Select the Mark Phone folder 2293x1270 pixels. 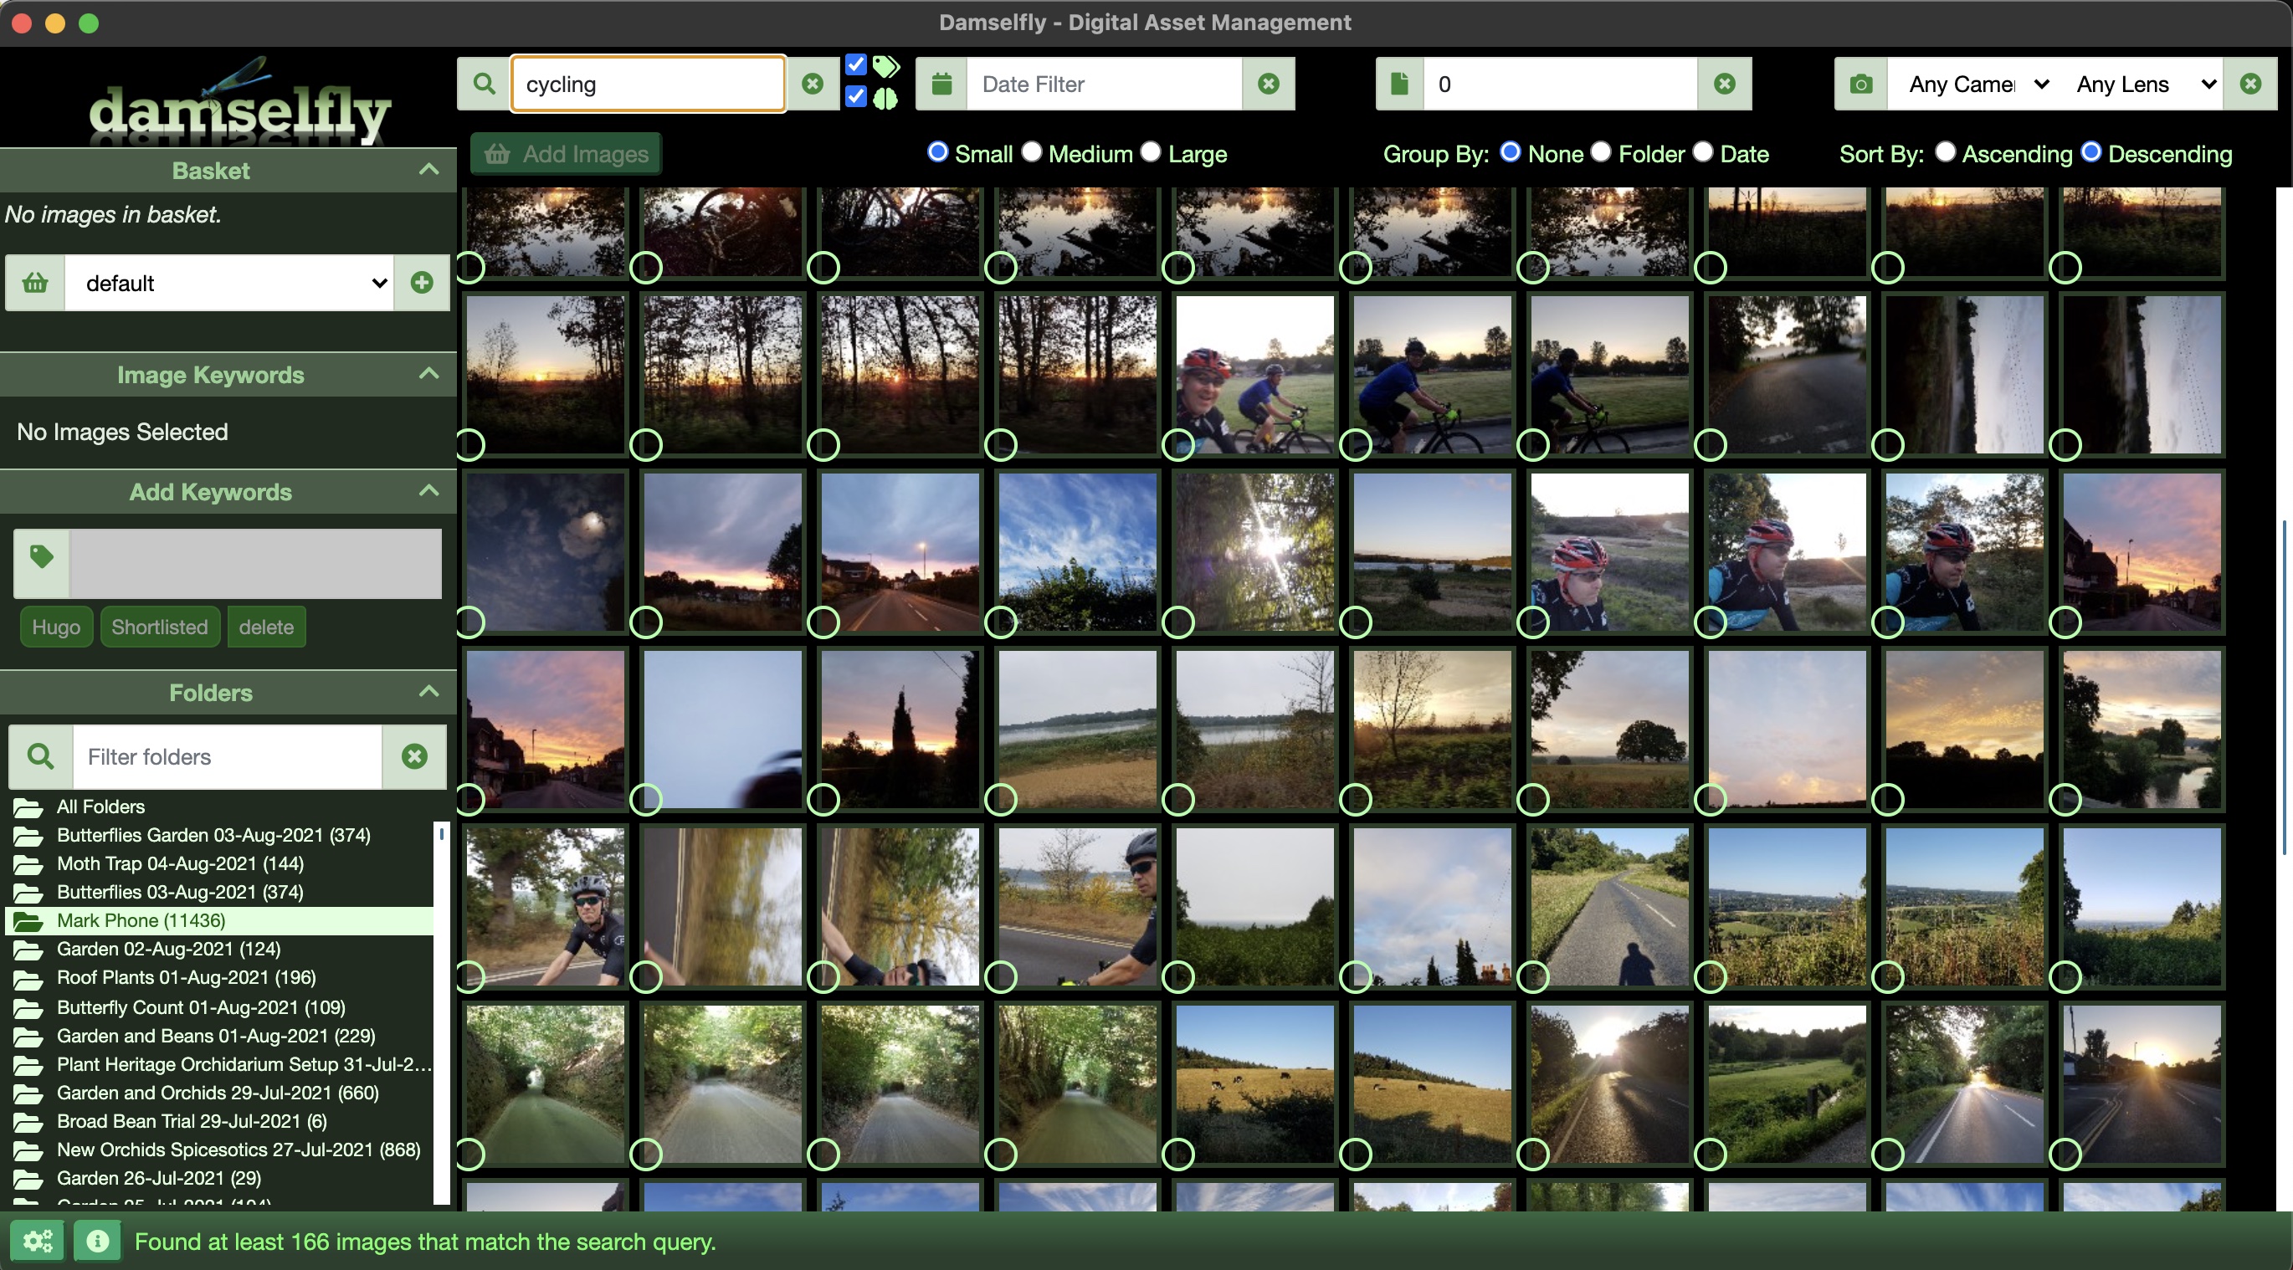click(141, 920)
